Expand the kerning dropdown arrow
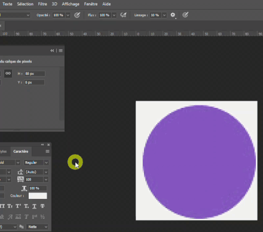 9,179
